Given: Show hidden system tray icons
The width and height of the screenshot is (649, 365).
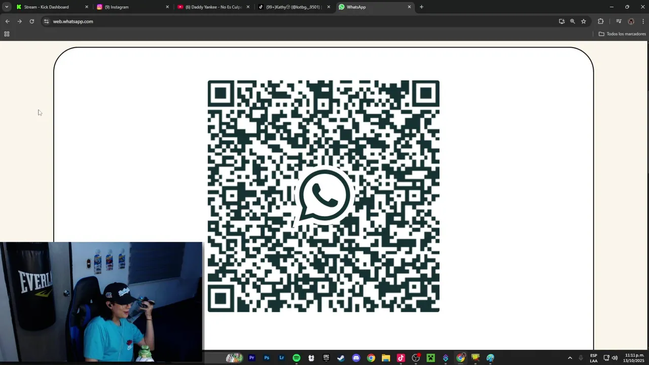Looking at the screenshot, I should [x=570, y=358].
